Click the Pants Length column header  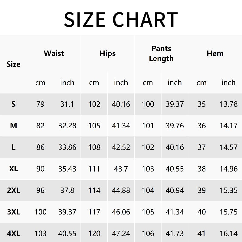[x=161, y=54]
